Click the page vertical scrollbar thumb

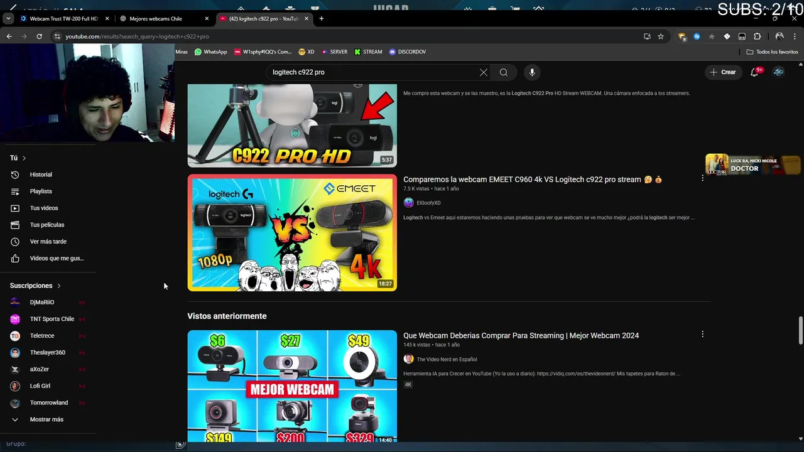click(800, 330)
